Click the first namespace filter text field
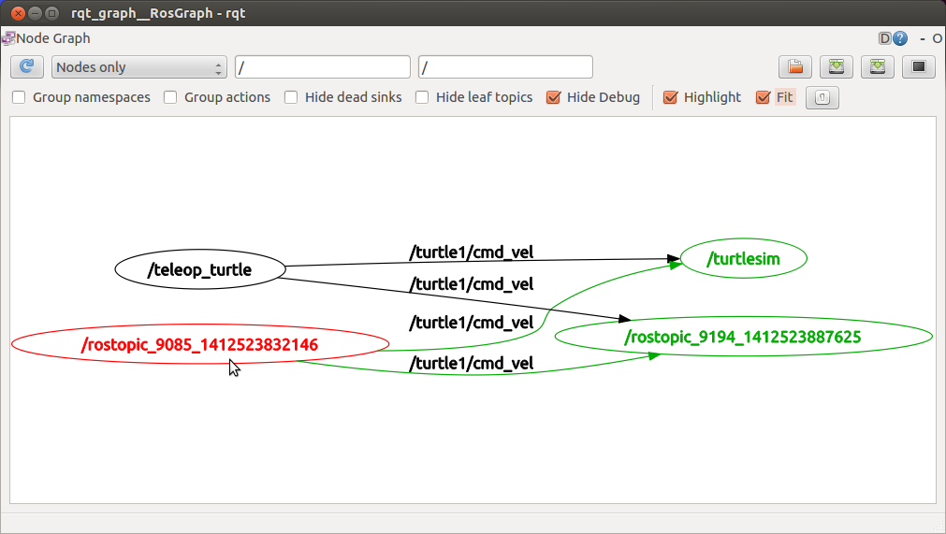Image resolution: width=946 pixels, height=534 pixels. (x=322, y=67)
